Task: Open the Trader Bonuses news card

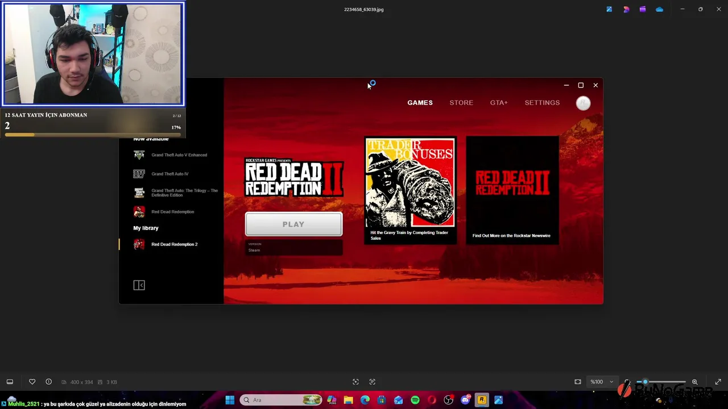Action: [410, 190]
